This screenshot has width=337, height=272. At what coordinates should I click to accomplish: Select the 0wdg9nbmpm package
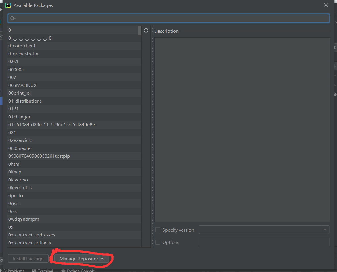74,219
